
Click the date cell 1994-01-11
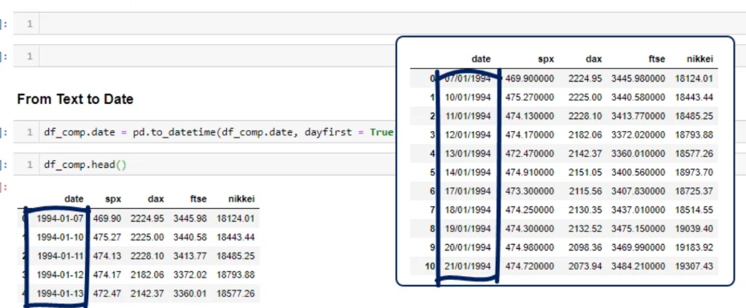(60, 256)
